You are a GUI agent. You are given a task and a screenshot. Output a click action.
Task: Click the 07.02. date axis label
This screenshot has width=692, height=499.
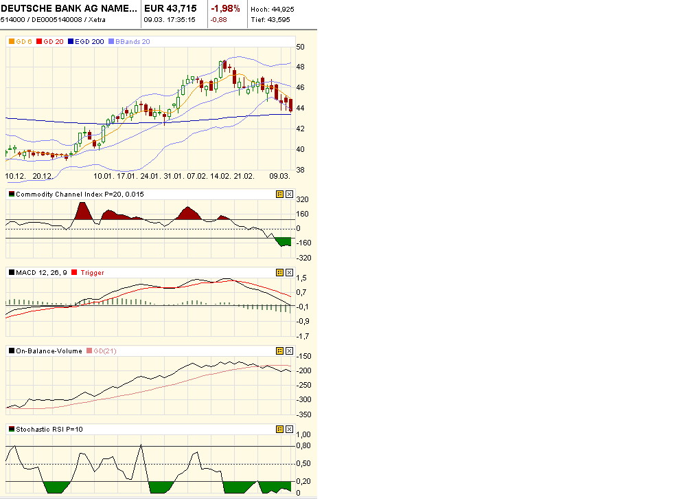197,176
